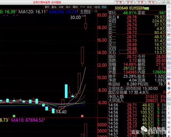Image resolution: width=171 pixels, height=137 pixels.
Task: Click the small panel icon next to 主图
Action: 95,11
